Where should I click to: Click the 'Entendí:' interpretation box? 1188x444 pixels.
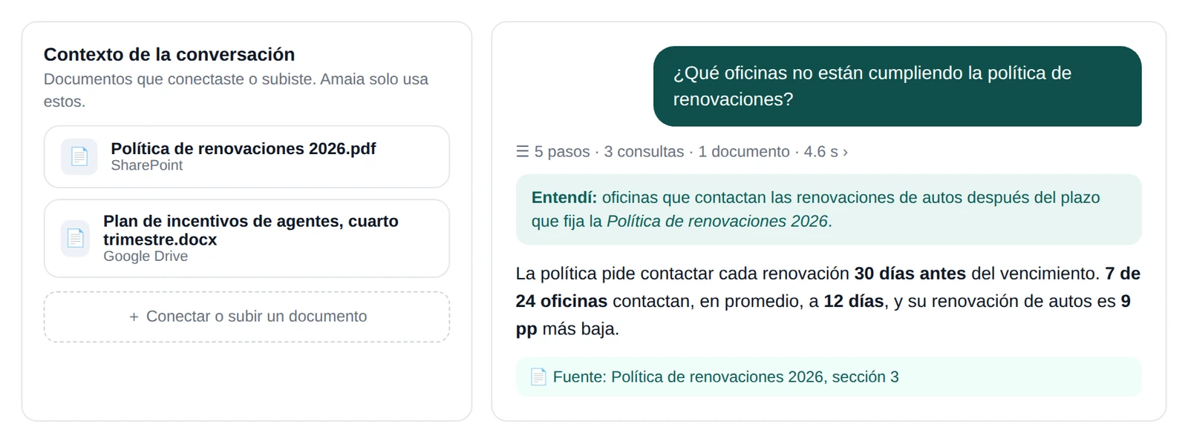[x=828, y=209]
